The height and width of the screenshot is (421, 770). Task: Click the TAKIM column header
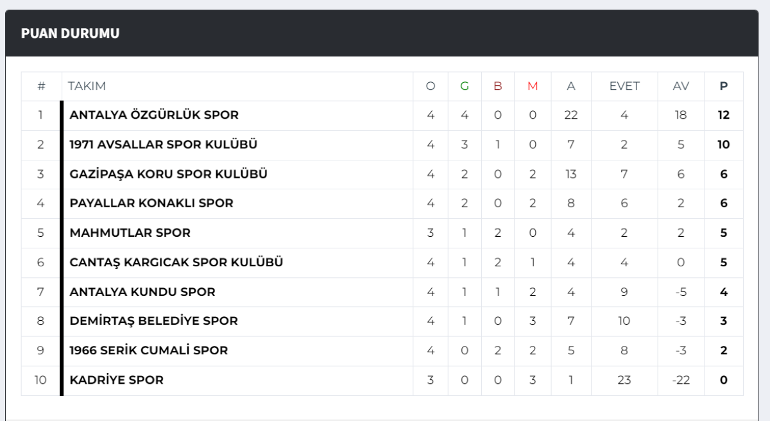[x=87, y=86]
